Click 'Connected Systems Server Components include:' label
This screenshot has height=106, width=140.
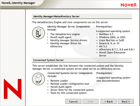tap(70, 74)
